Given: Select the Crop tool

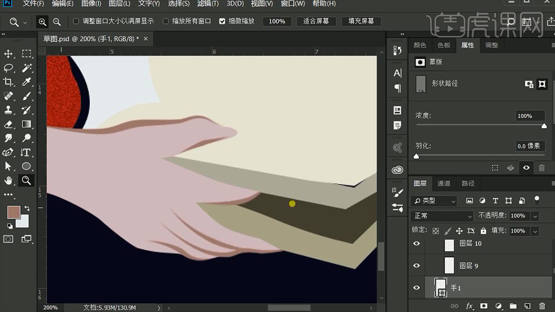Looking at the screenshot, I should point(8,82).
